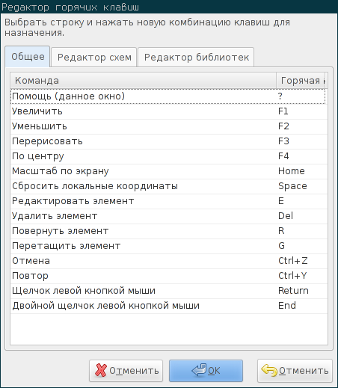Click the Ctrl+Z hotkey cell for Отмена
The height and width of the screenshot is (388, 338).
point(293,261)
